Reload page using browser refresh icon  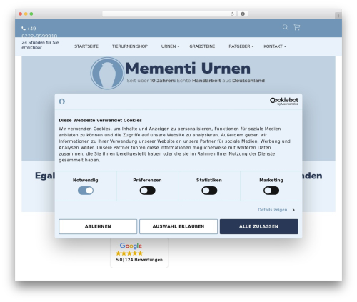click(x=232, y=14)
